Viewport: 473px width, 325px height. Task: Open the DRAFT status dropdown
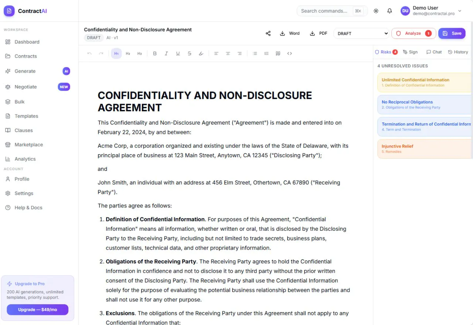coord(361,33)
